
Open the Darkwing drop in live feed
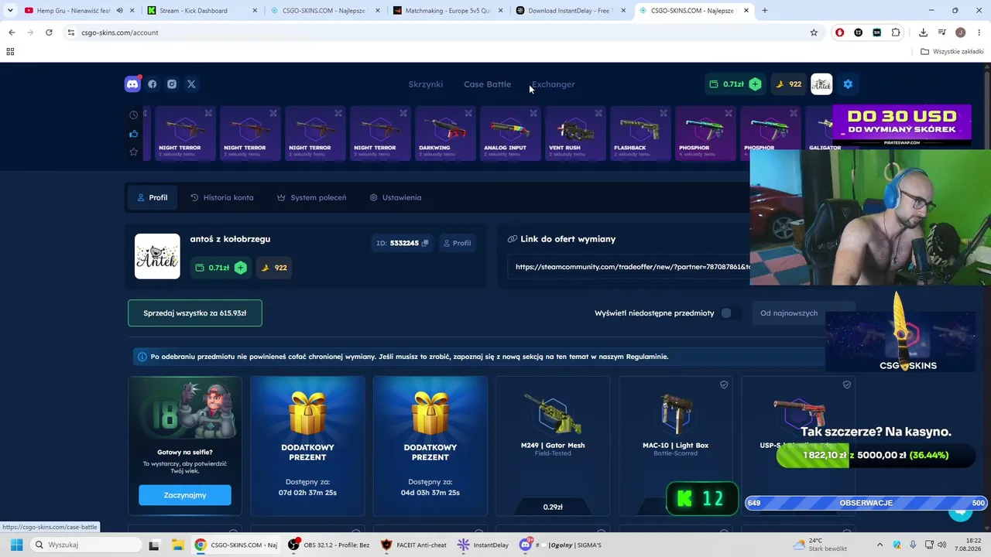[445, 133]
